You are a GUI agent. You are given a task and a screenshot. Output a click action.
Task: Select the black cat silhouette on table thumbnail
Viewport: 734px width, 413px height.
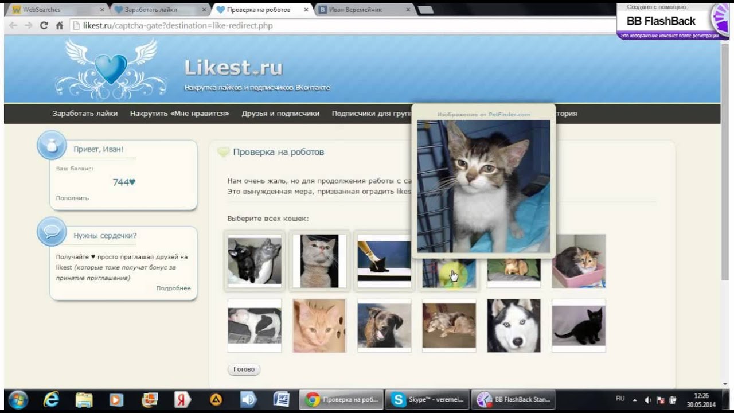(x=384, y=261)
